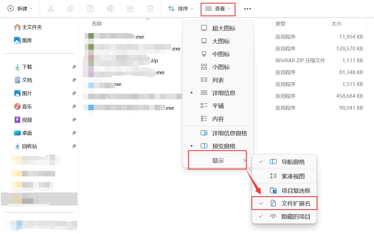This screenshot has height=234, width=374.
Task: Select 超大图标 extra large icons view
Action: click(218, 28)
